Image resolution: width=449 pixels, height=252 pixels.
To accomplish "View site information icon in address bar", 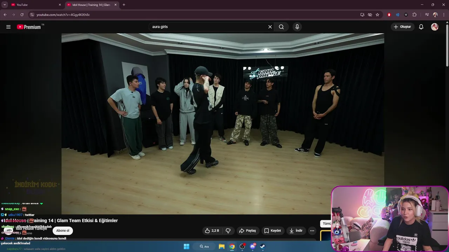I will click(32, 15).
